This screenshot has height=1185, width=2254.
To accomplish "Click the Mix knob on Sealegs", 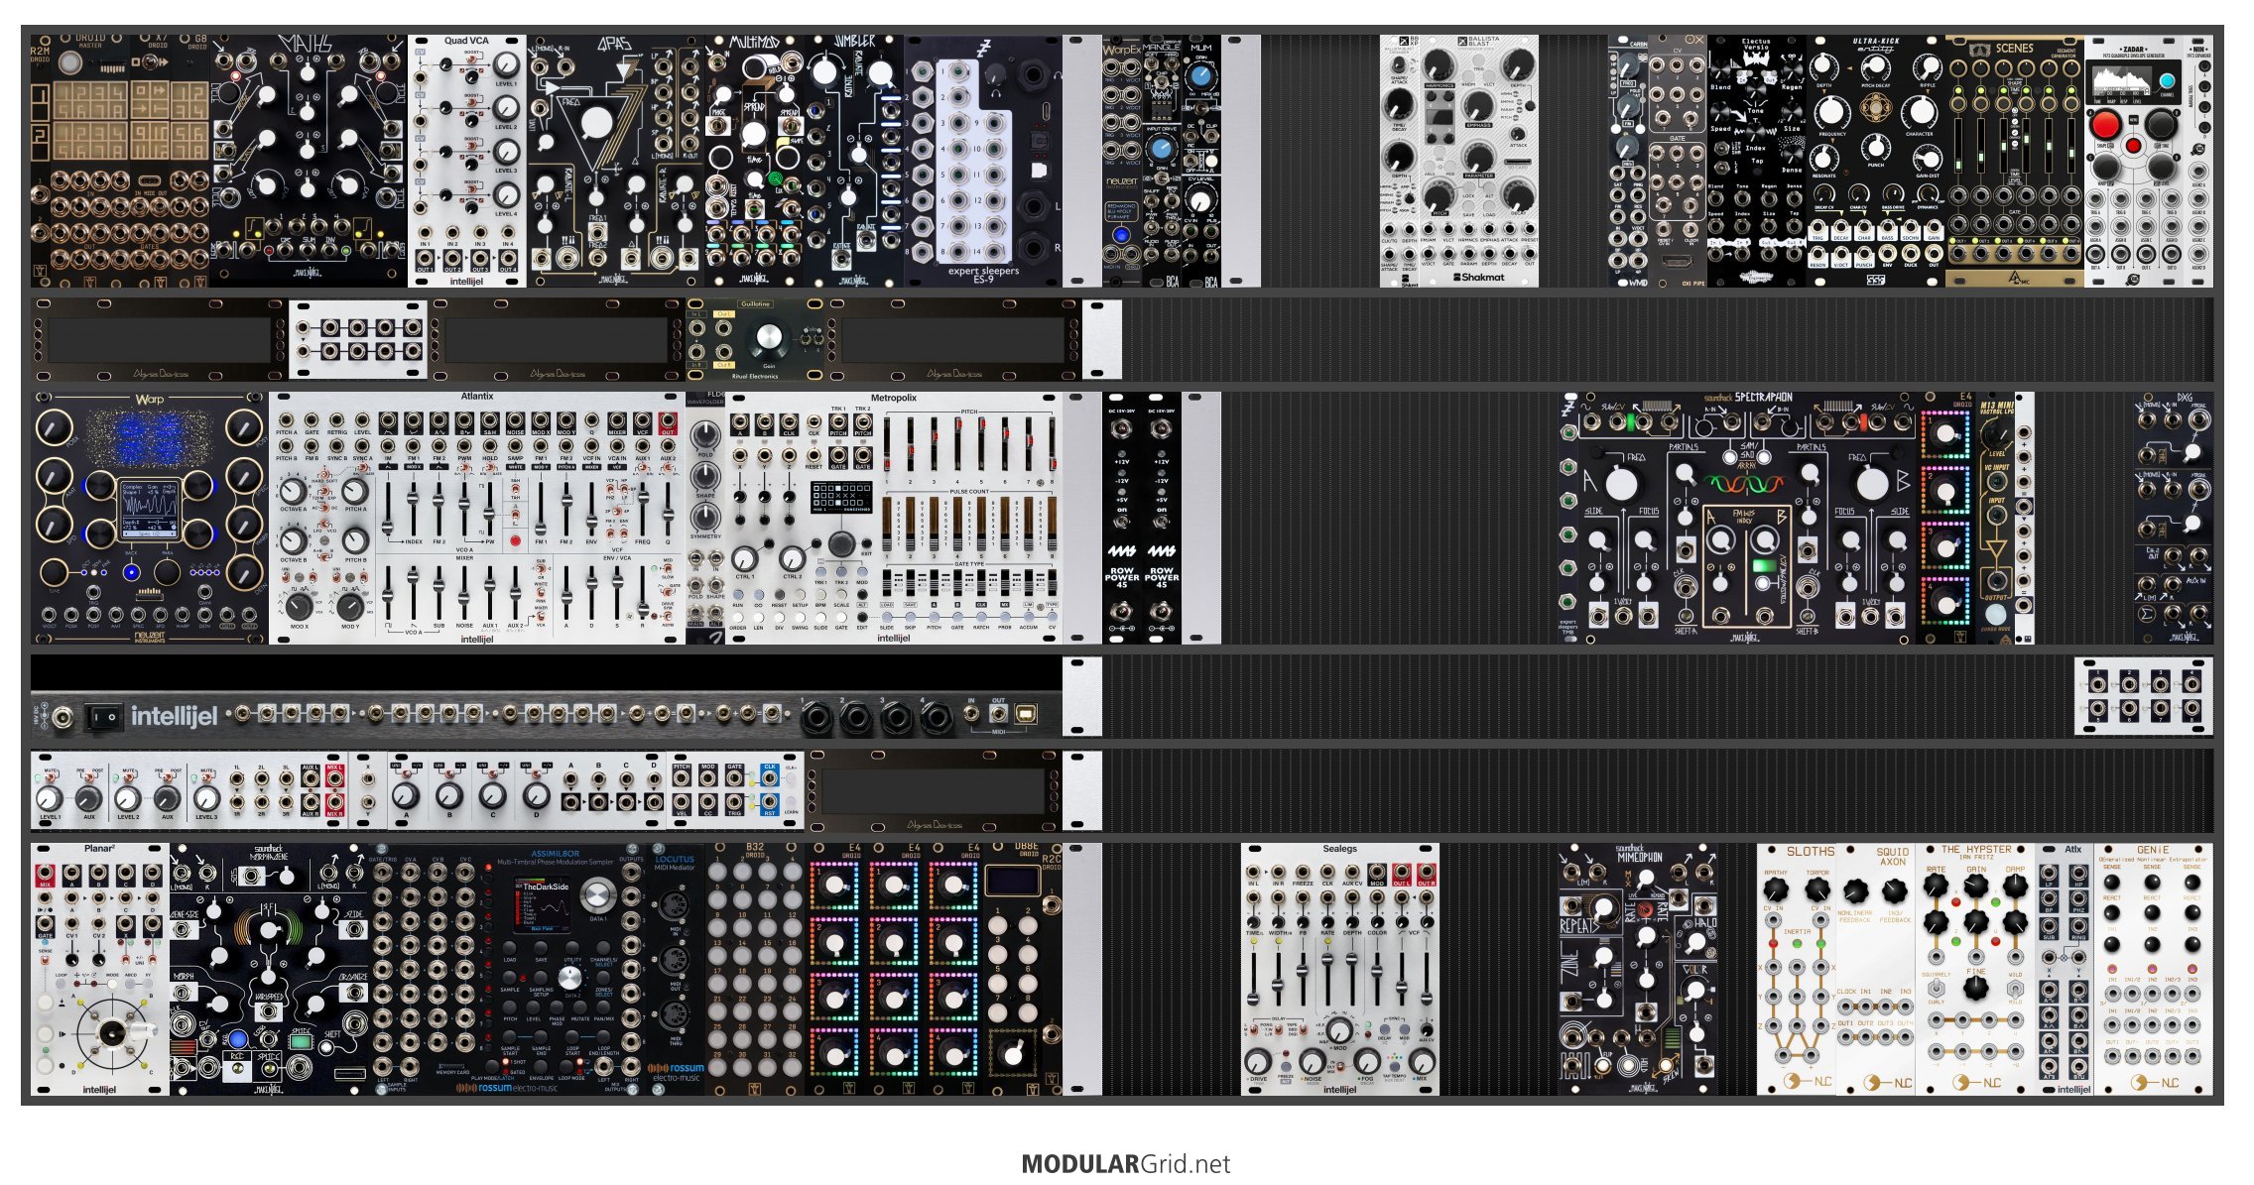I will click(x=1422, y=1060).
